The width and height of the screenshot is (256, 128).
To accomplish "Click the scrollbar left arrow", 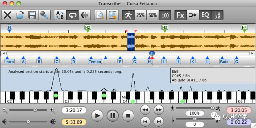I will [x=4, y=53].
